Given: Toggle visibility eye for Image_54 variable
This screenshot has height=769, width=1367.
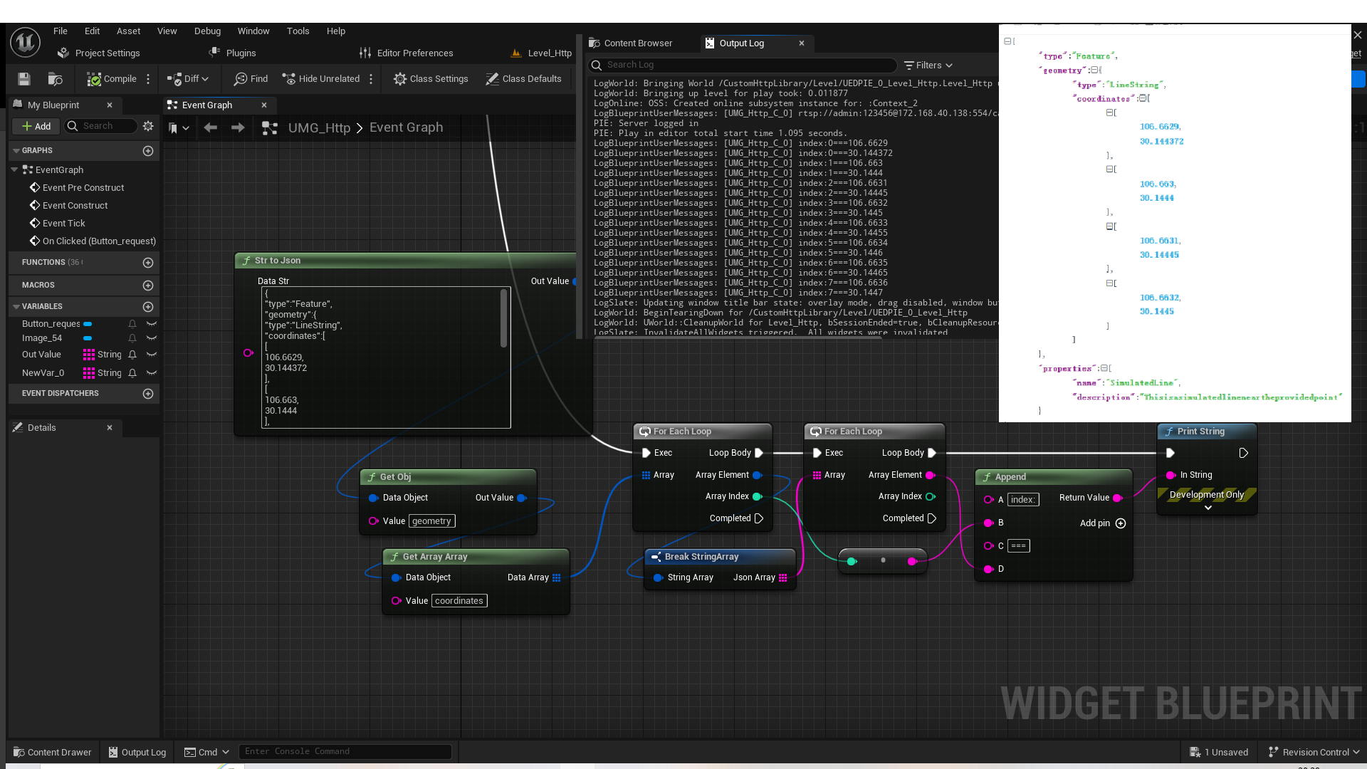Looking at the screenshot, I should coord(151,338).
